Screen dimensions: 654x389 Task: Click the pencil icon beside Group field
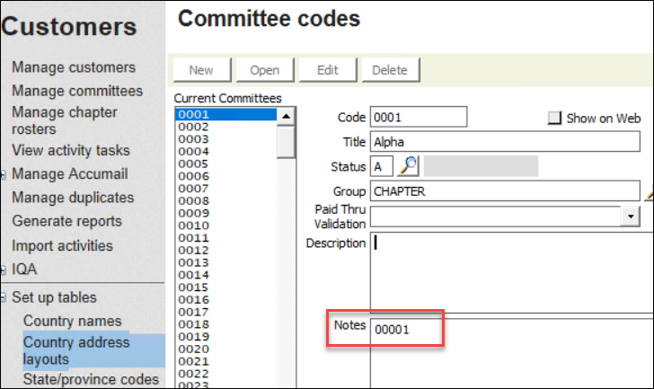(649, 191)
